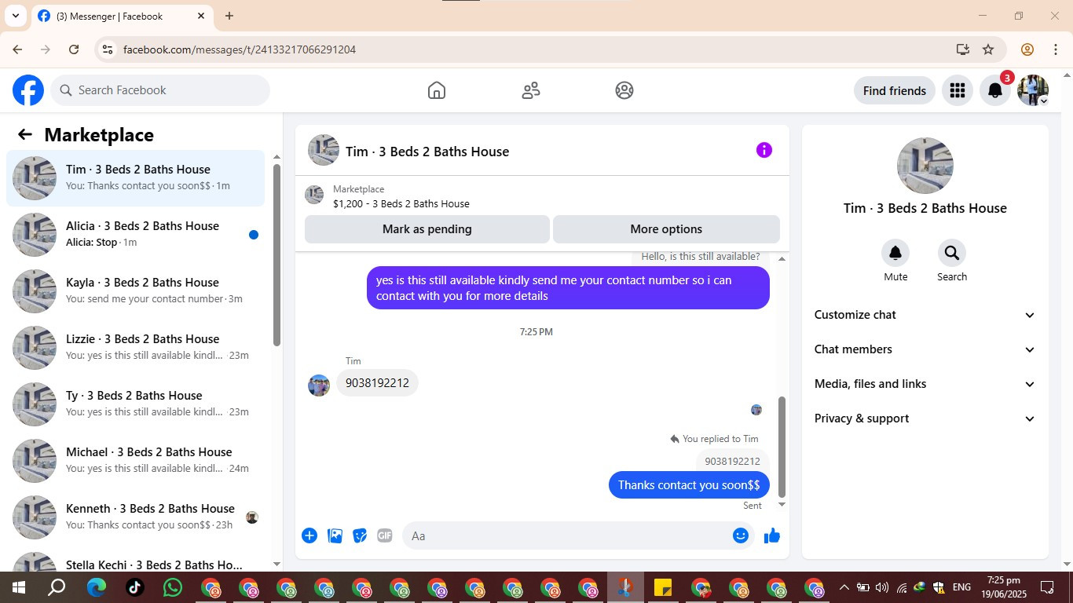
Task: Attach a file with the photo icon
Action: click(x=335, y=535)
